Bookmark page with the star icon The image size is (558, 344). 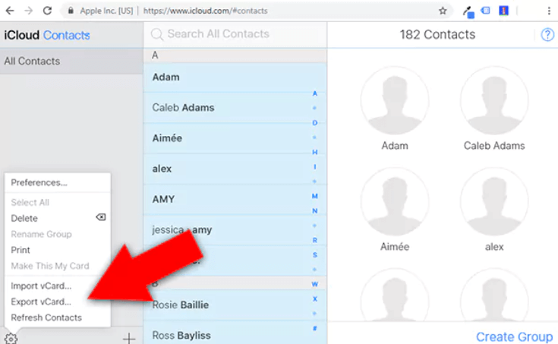point(443,11)
